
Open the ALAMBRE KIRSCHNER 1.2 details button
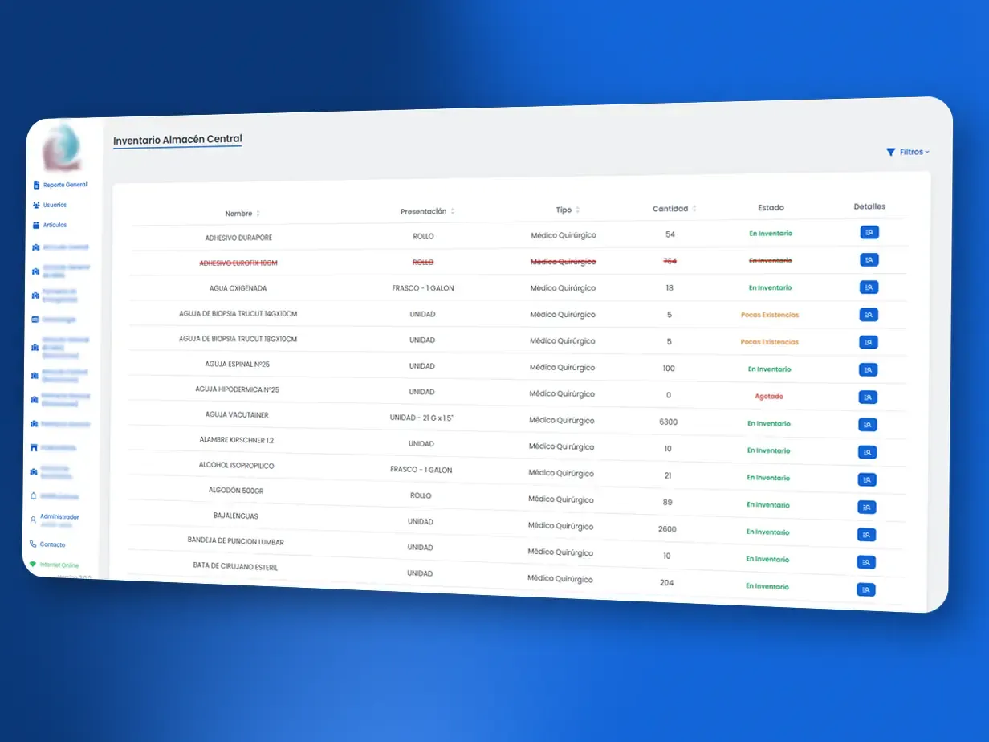(867, 452)
